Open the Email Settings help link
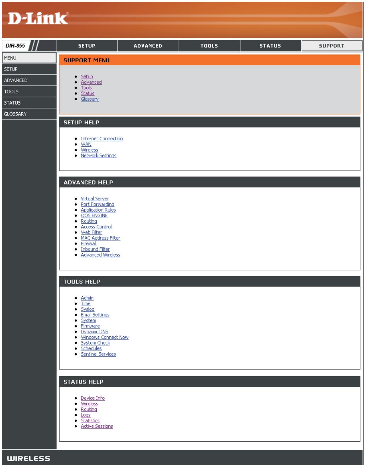 95,315
